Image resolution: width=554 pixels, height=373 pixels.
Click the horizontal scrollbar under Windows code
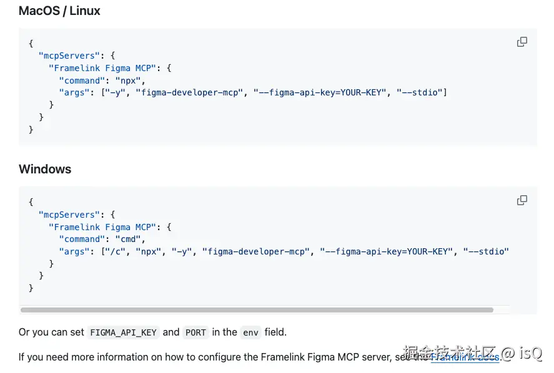[x=257, y=310]
